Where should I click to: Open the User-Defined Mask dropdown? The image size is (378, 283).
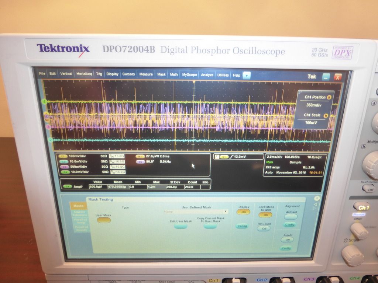(x=196, y=212)
